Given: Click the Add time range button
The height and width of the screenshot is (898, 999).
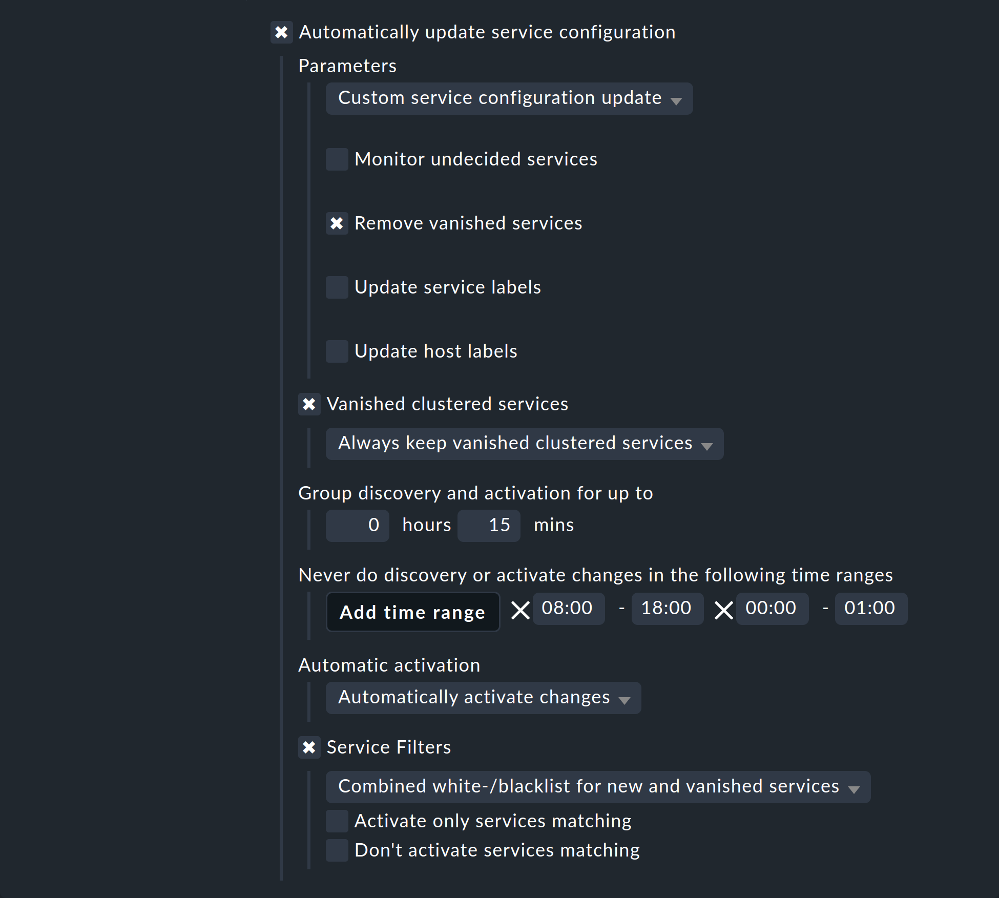Looking at the screenshot, I should (x=413, y=612).
